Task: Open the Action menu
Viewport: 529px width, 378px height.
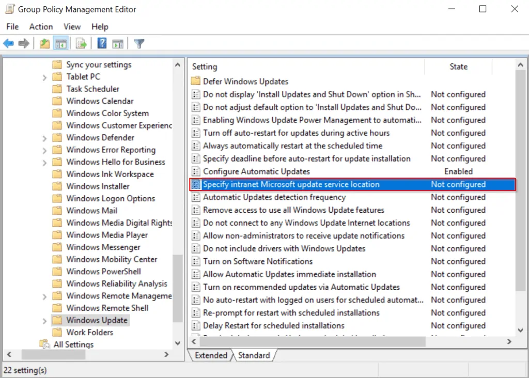Action: [x=41, y=26]
